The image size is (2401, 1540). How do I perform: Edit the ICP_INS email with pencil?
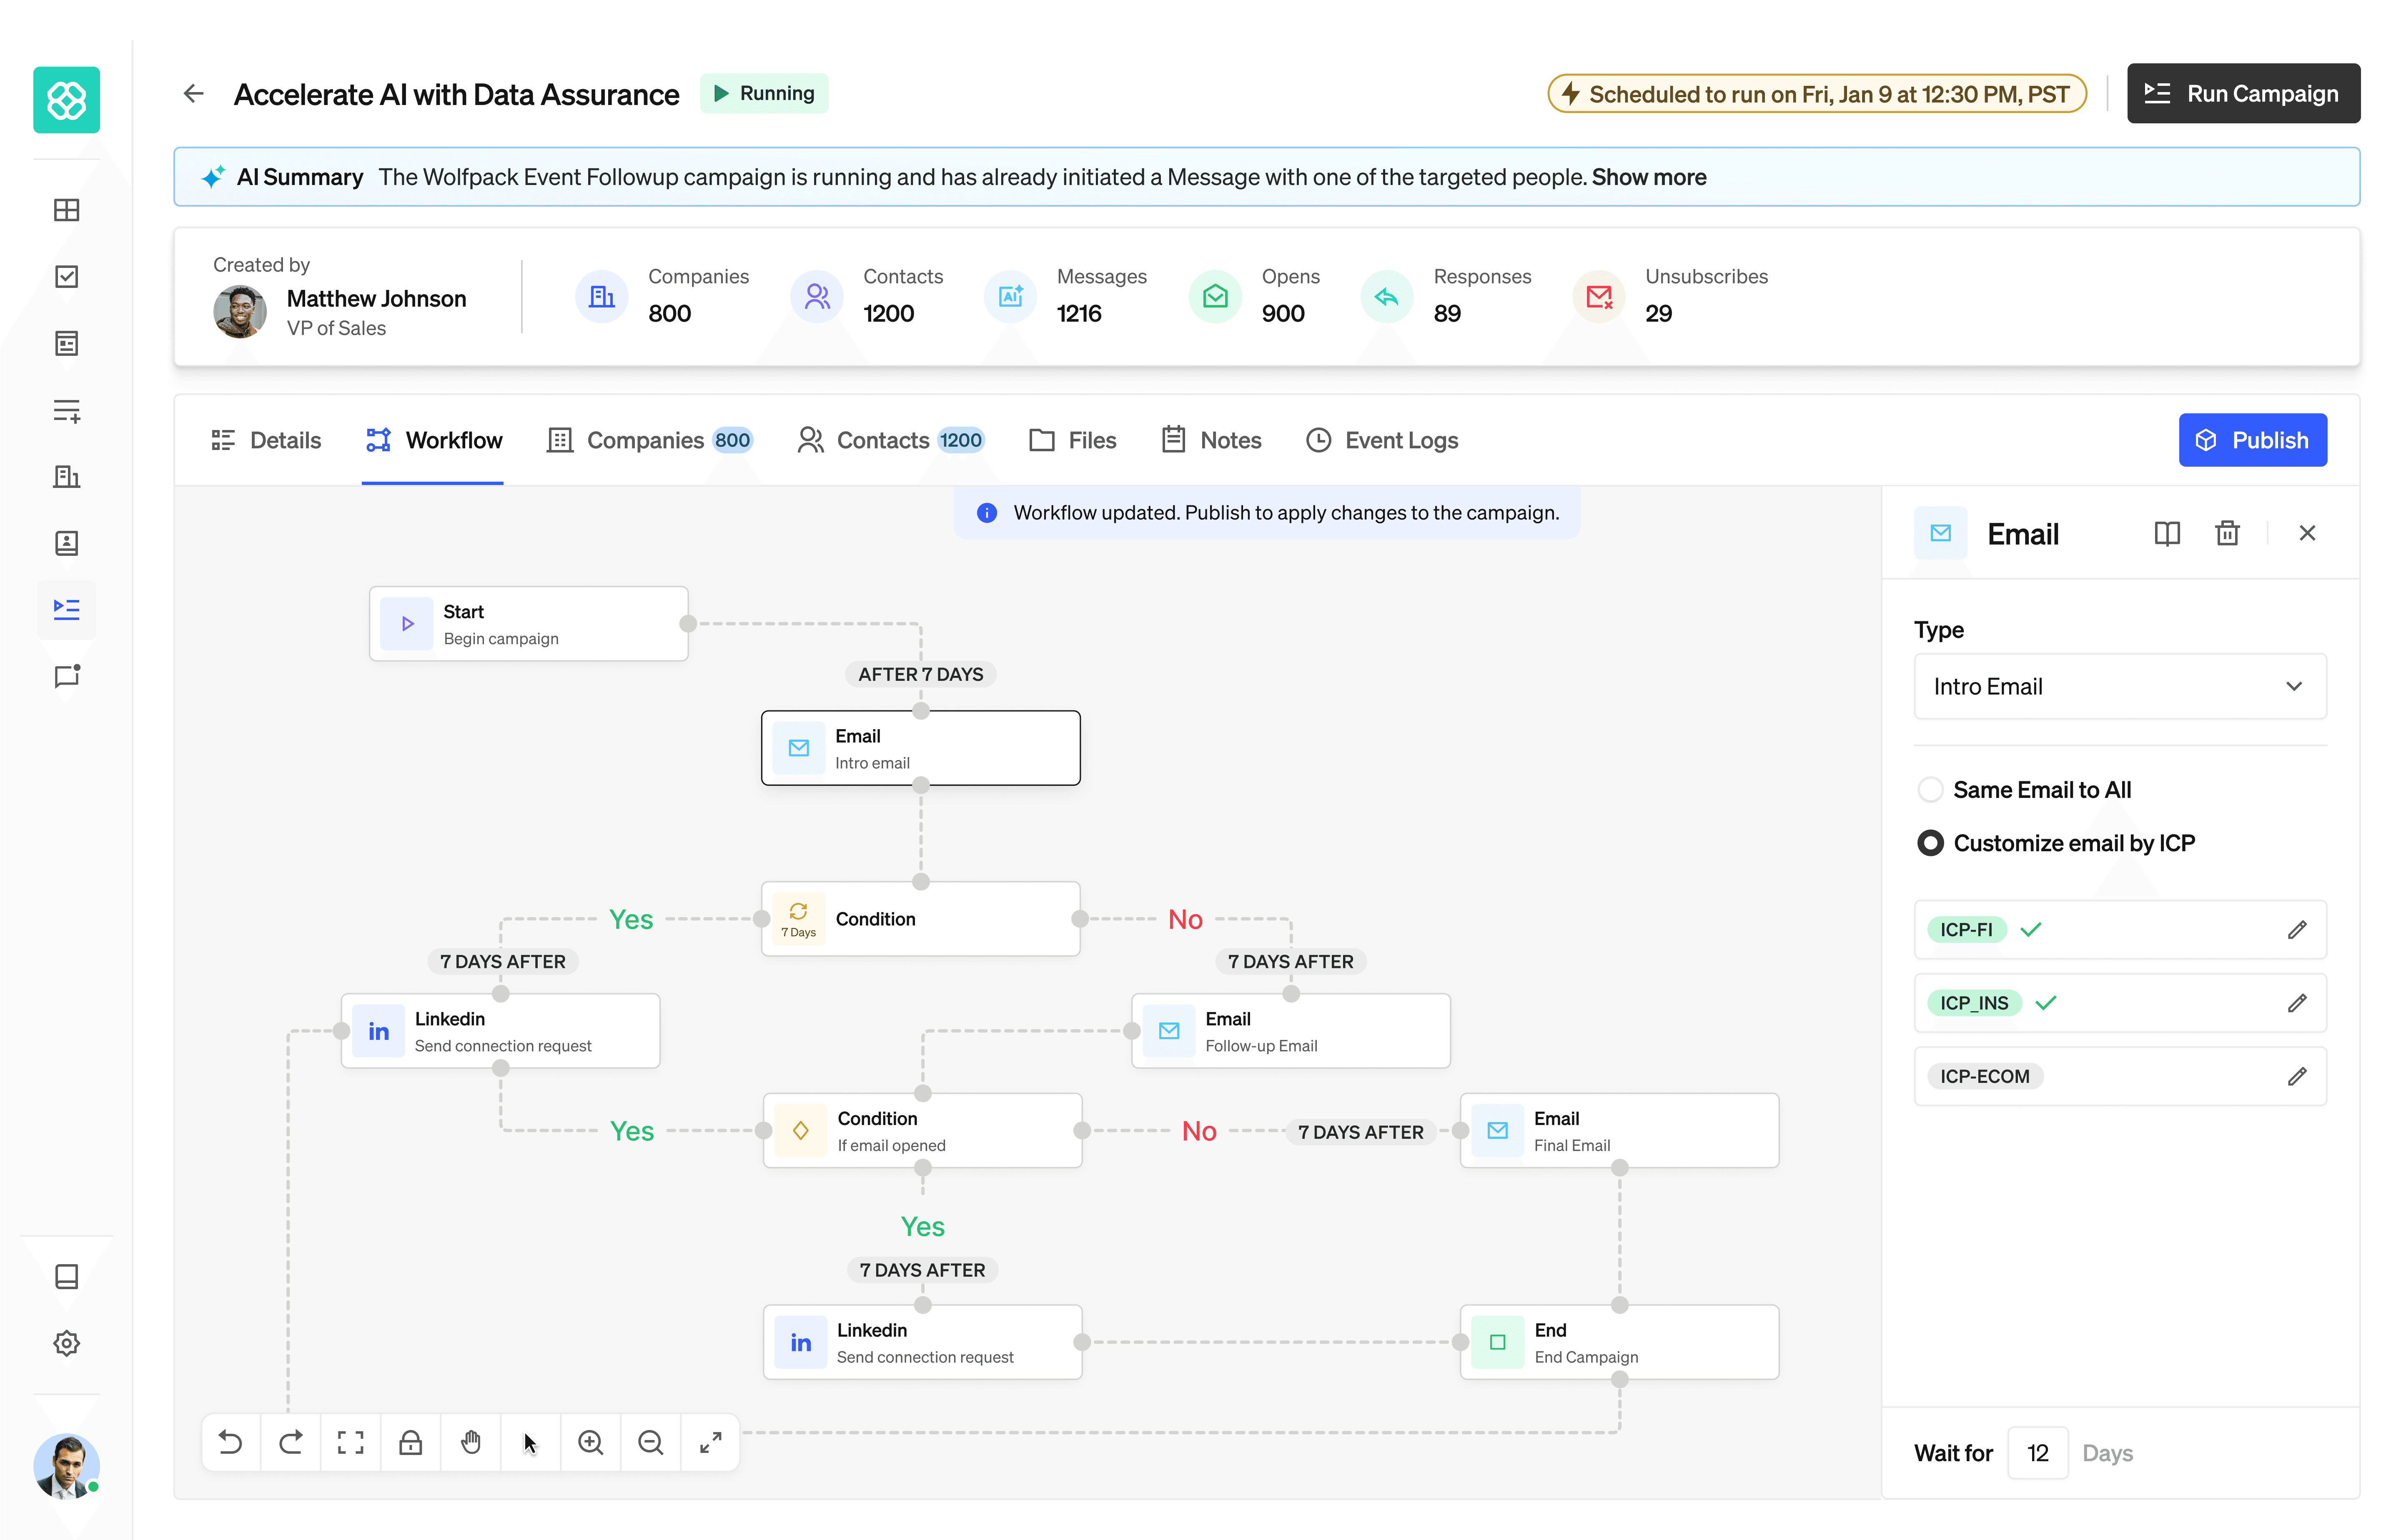2297,1003
